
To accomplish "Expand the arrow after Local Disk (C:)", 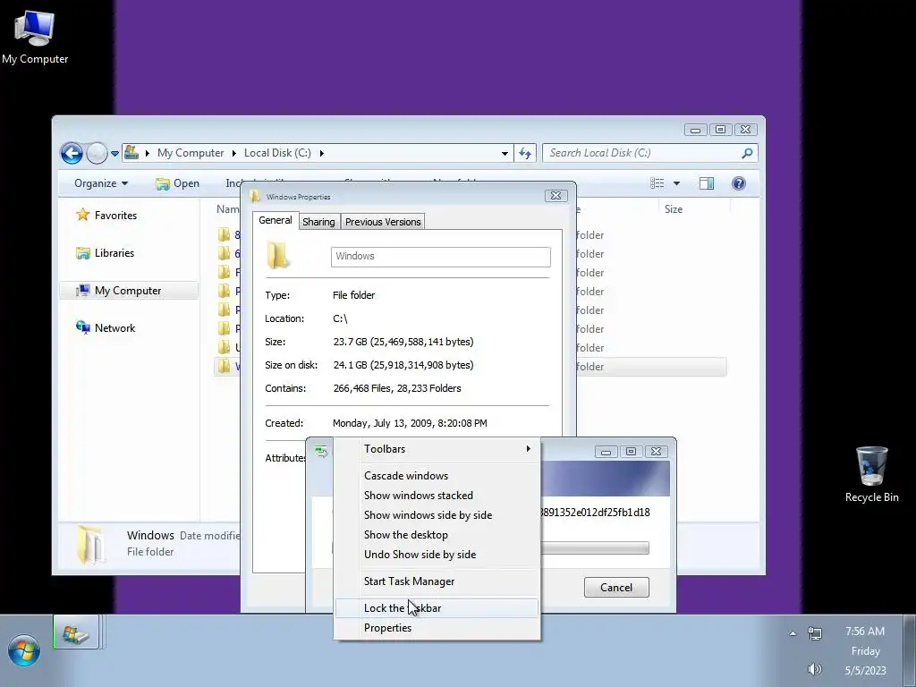I will pyautogui.click(x=321, y=153).
